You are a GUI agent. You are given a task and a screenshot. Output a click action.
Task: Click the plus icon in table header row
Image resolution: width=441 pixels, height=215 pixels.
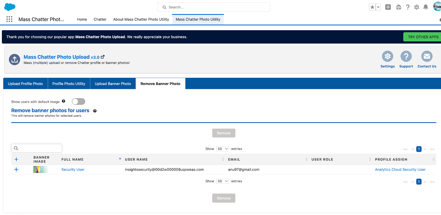point(16,159)
